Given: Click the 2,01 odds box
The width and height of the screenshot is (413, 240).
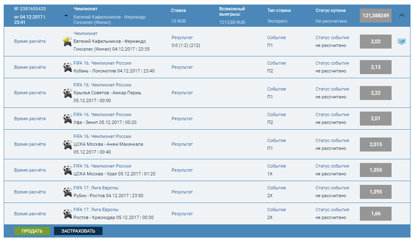Looking at the screenshot, I should click(x=376, y=119).
